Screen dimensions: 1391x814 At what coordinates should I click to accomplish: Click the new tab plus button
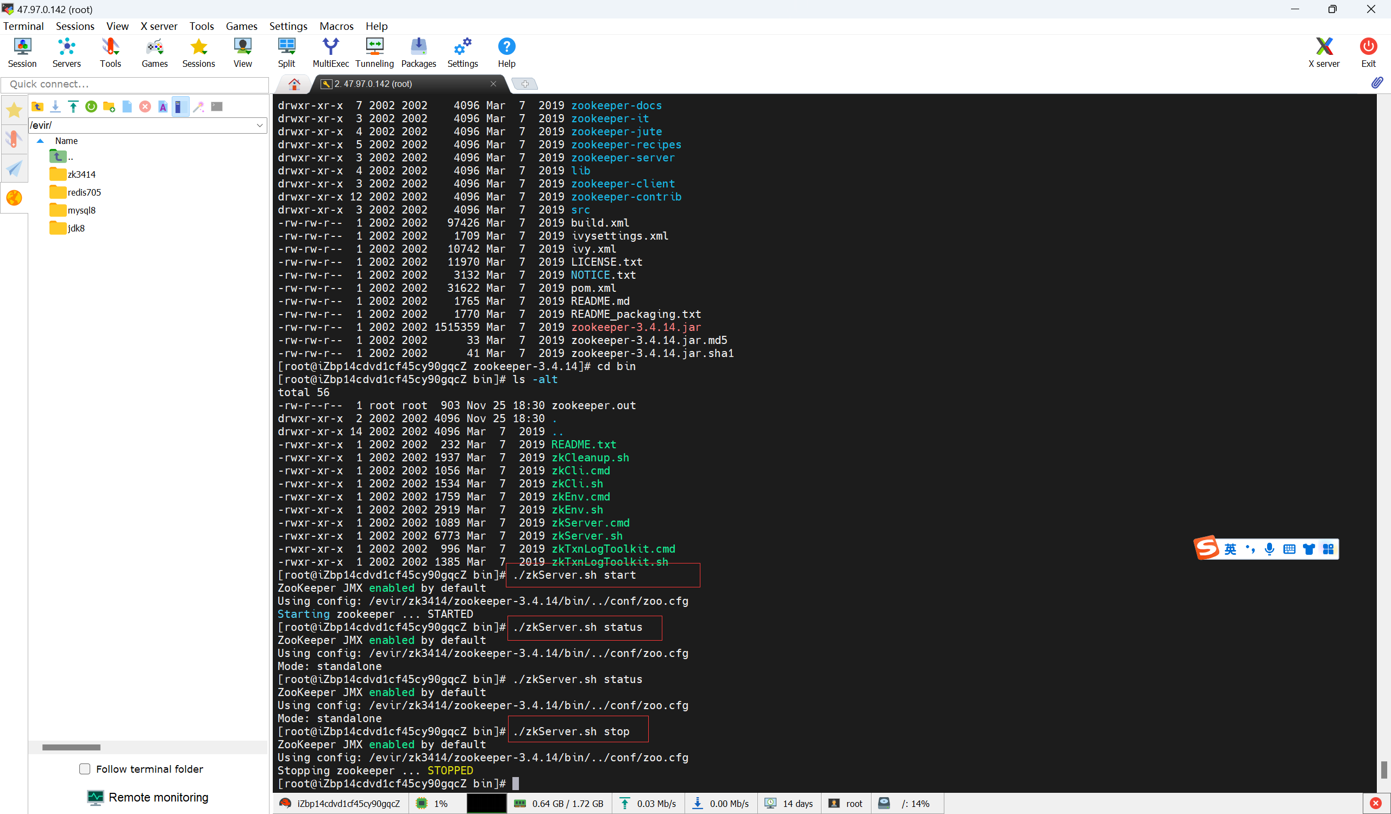[524, 84]
